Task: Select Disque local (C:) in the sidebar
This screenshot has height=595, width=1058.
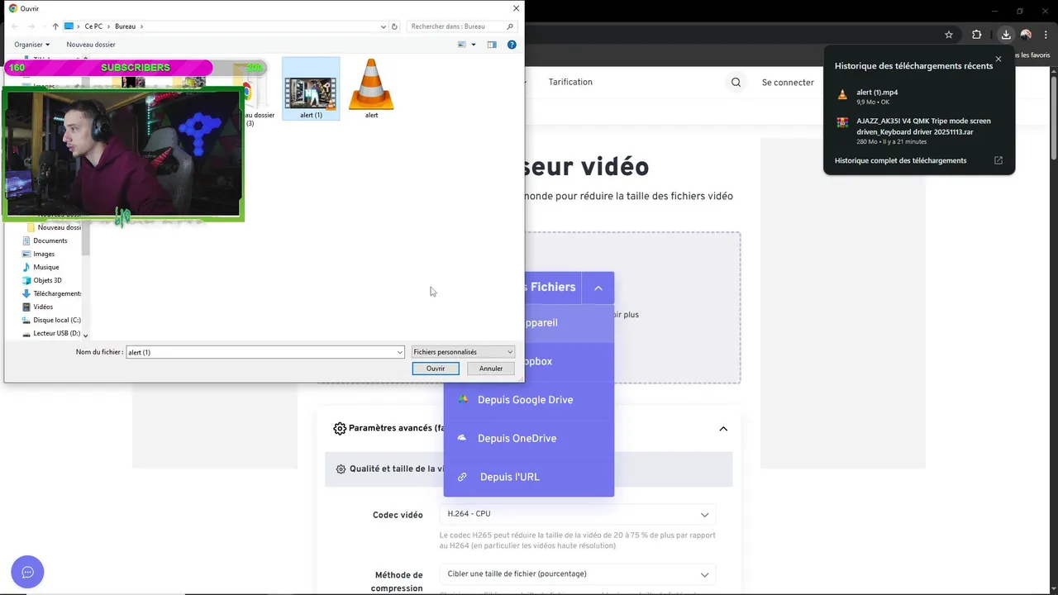Action: click(56, 320)
